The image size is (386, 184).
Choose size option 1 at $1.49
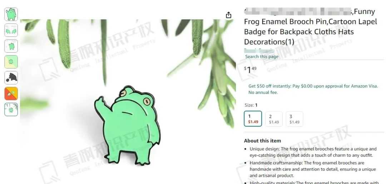coord(253,119)
